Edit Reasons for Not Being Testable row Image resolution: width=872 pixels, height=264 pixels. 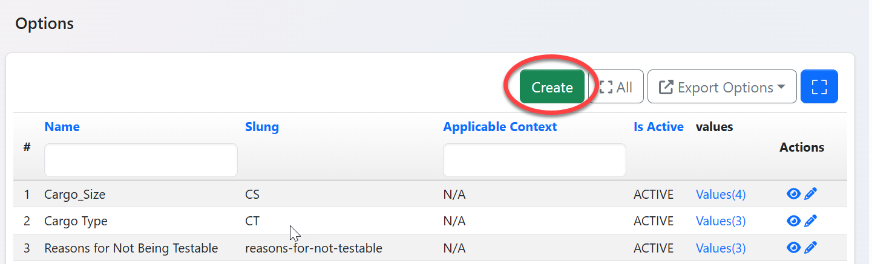pos(811,248)
